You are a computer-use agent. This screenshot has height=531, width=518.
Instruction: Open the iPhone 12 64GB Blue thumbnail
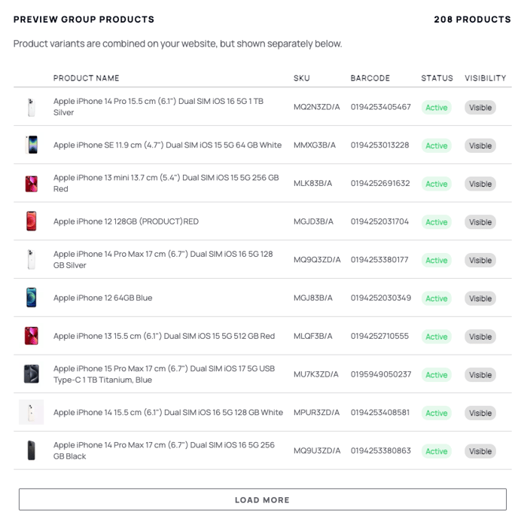(31, 298)
